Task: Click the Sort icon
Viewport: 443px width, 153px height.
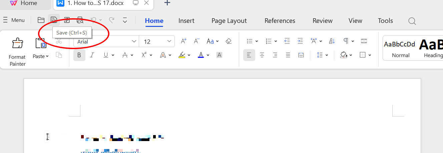Action: tap(332, 41)
